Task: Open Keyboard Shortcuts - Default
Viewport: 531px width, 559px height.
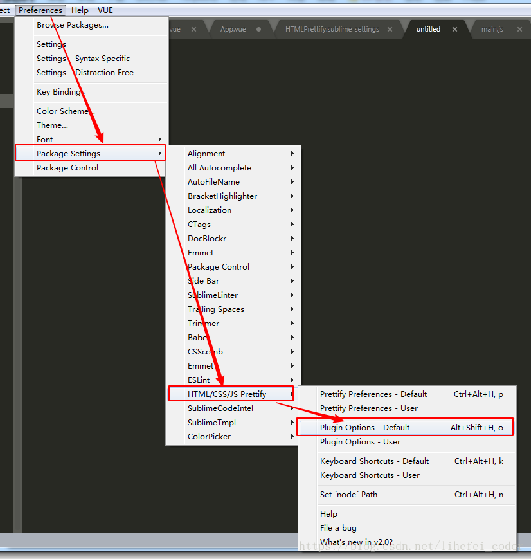Action: coord(407,461)
